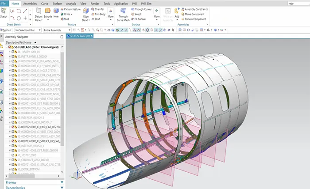Toggle checkbox for S7_103757_2002 component
This screenshot has width=310, height=189.
point(13,155)
